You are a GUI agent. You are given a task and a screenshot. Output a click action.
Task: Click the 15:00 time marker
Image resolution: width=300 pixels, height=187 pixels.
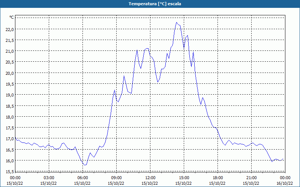(x=184, y=178)
